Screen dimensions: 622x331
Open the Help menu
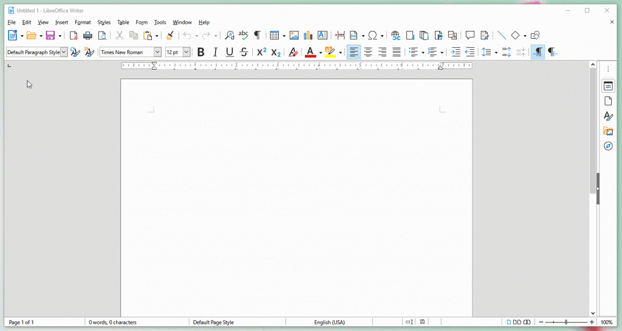point(204,22)
